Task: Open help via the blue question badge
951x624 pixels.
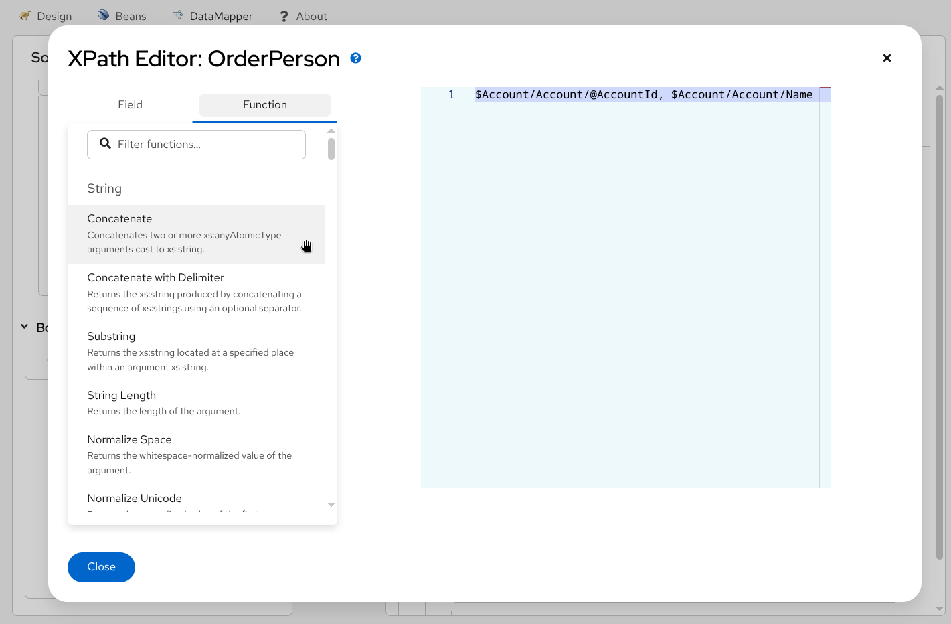Action: pos(355,58)
